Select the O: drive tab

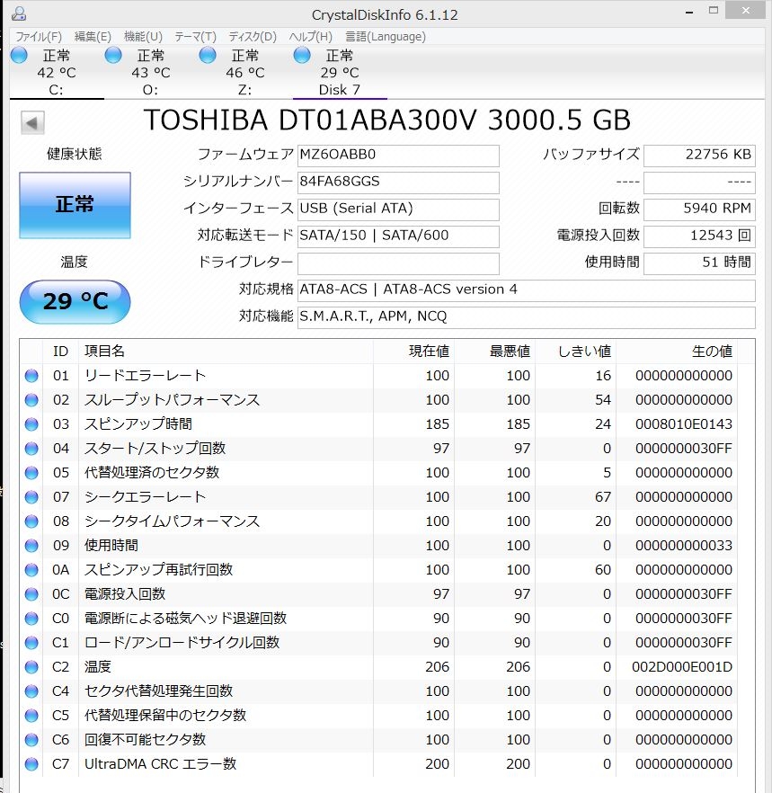(x=151, y=72)
